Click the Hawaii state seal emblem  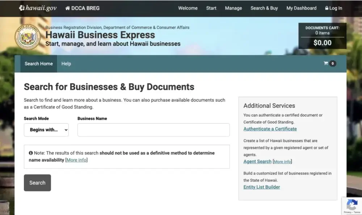click(x=28, y=37)
